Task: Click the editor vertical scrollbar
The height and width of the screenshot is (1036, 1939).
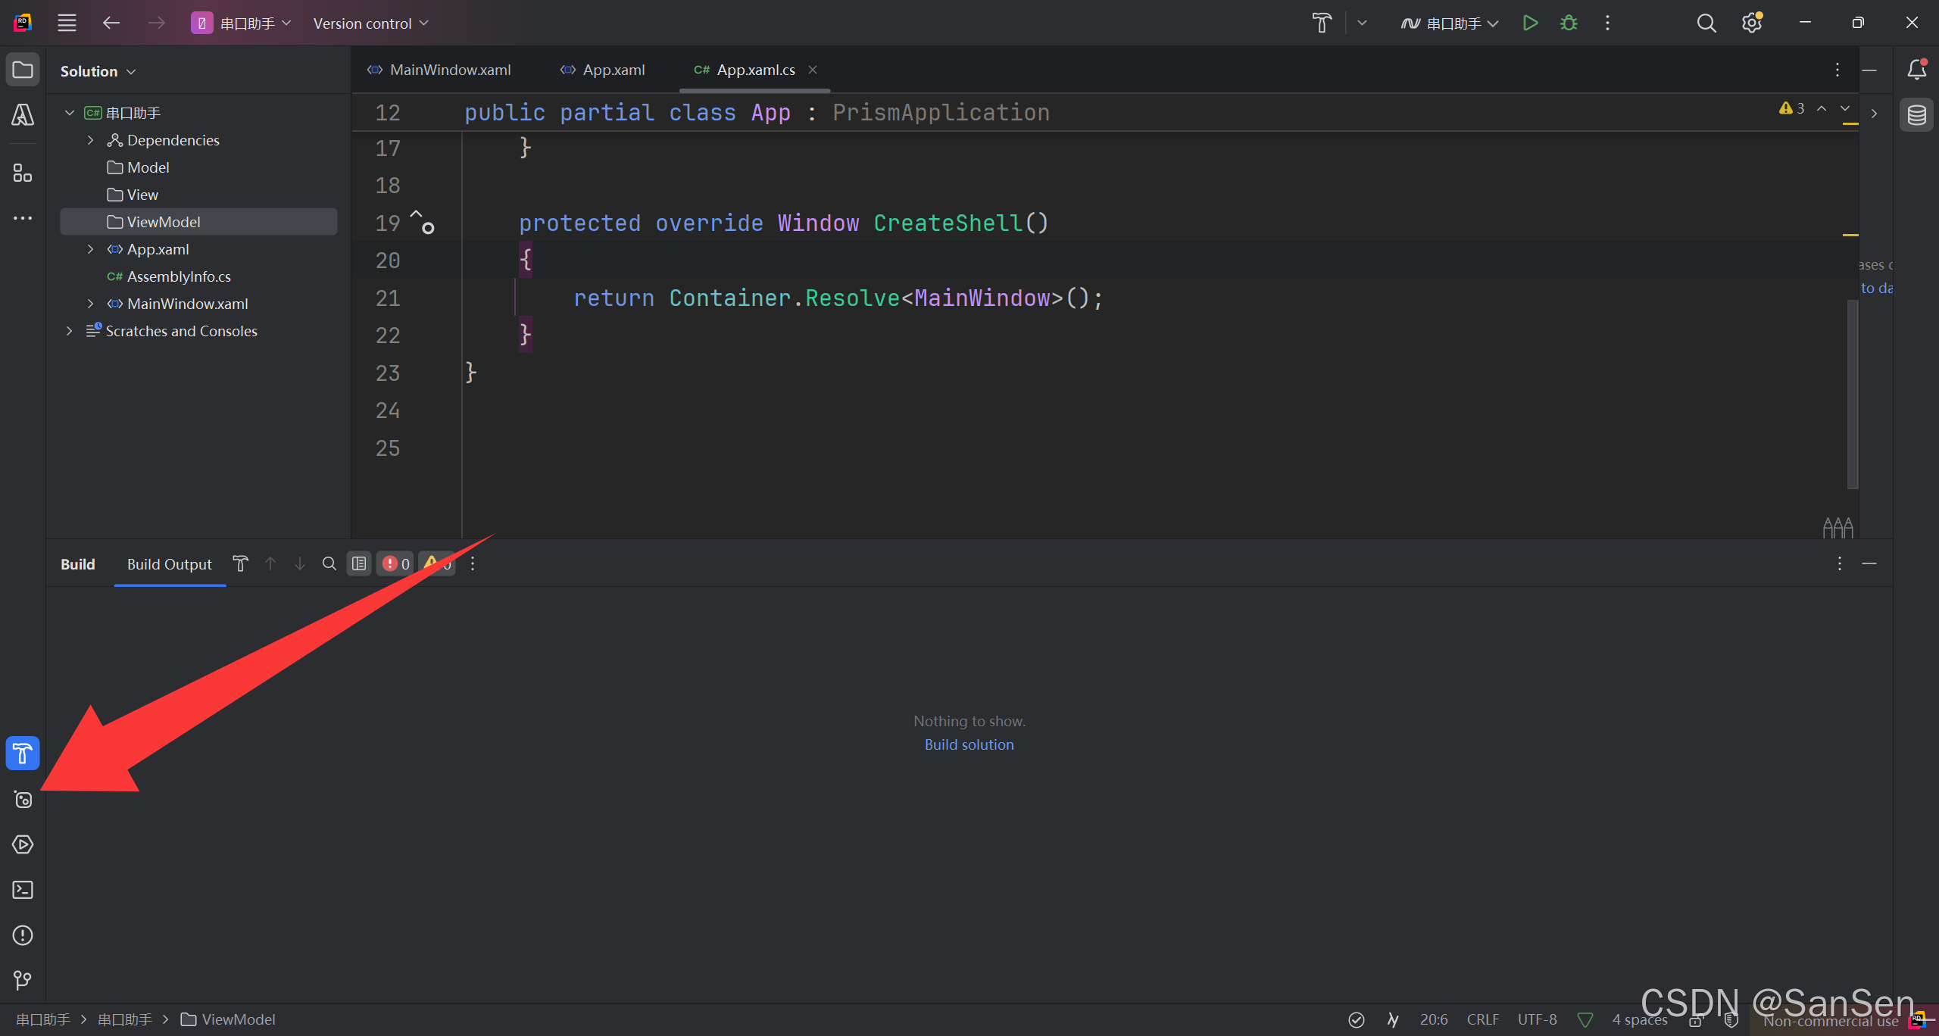Action: [1852, 394]
